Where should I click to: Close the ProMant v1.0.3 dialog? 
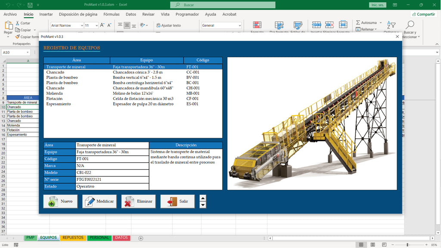point(397,37)
